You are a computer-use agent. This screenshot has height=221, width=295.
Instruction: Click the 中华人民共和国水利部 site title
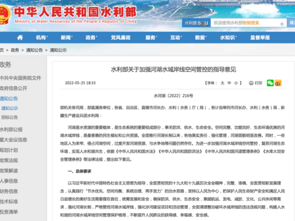point(75,12)
